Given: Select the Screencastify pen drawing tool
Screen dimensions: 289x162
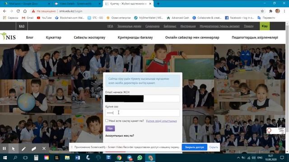Looking at the screenshot, I should pos(23,148).
